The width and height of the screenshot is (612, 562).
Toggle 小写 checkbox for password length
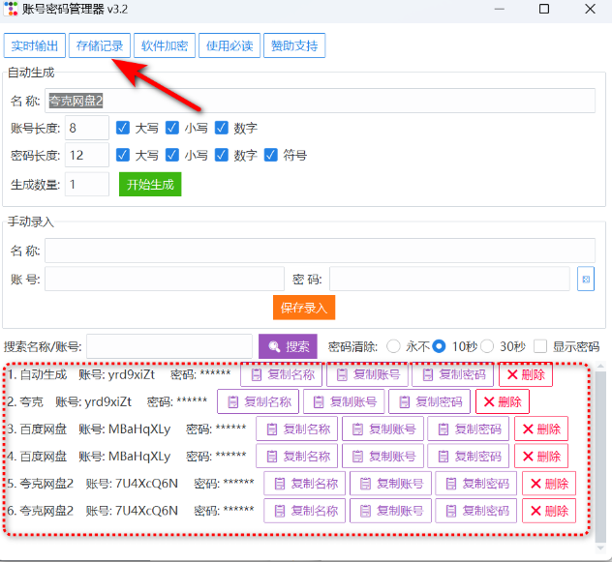point(172,155)
